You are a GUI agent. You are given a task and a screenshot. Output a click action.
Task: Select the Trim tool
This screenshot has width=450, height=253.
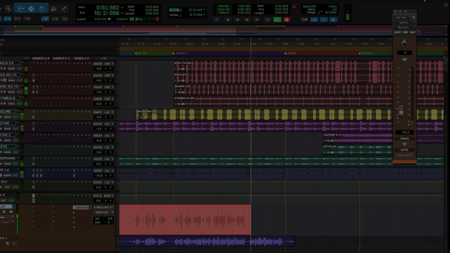20,9
